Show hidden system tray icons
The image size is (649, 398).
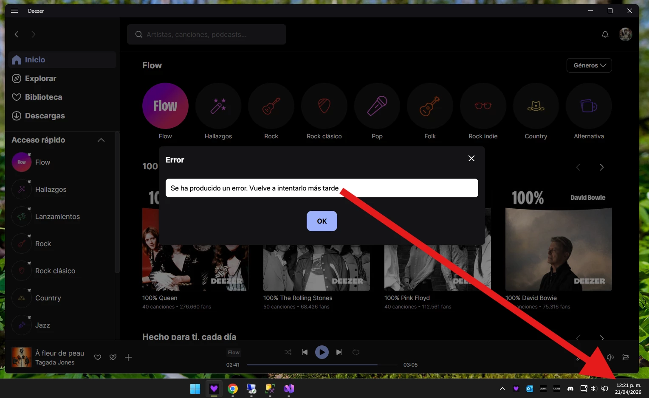point(502,389)
